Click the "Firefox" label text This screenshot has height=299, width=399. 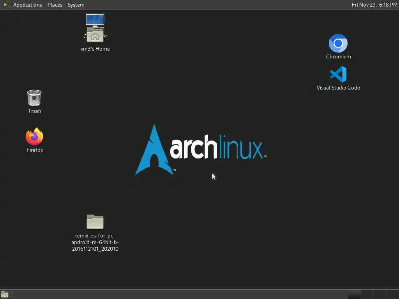pos(35,150)
